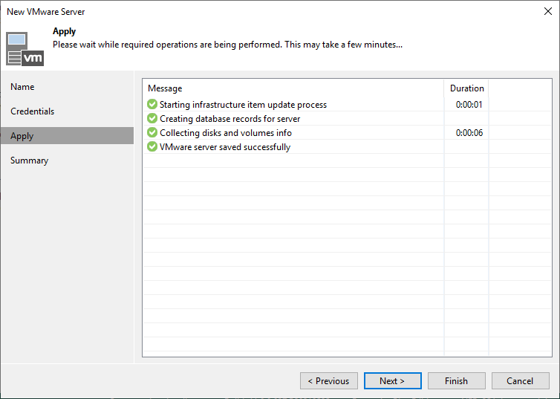Select the VMware server saved successfully row
The width and height of the screenshot is (560, 399).
point(347,146)
